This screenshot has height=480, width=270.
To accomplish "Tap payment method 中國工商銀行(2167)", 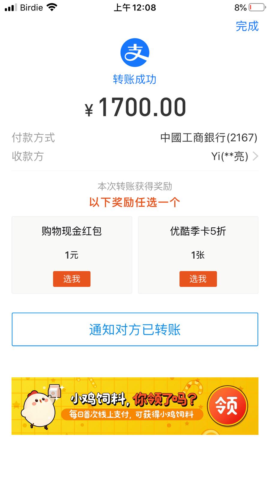I will 209,138.
